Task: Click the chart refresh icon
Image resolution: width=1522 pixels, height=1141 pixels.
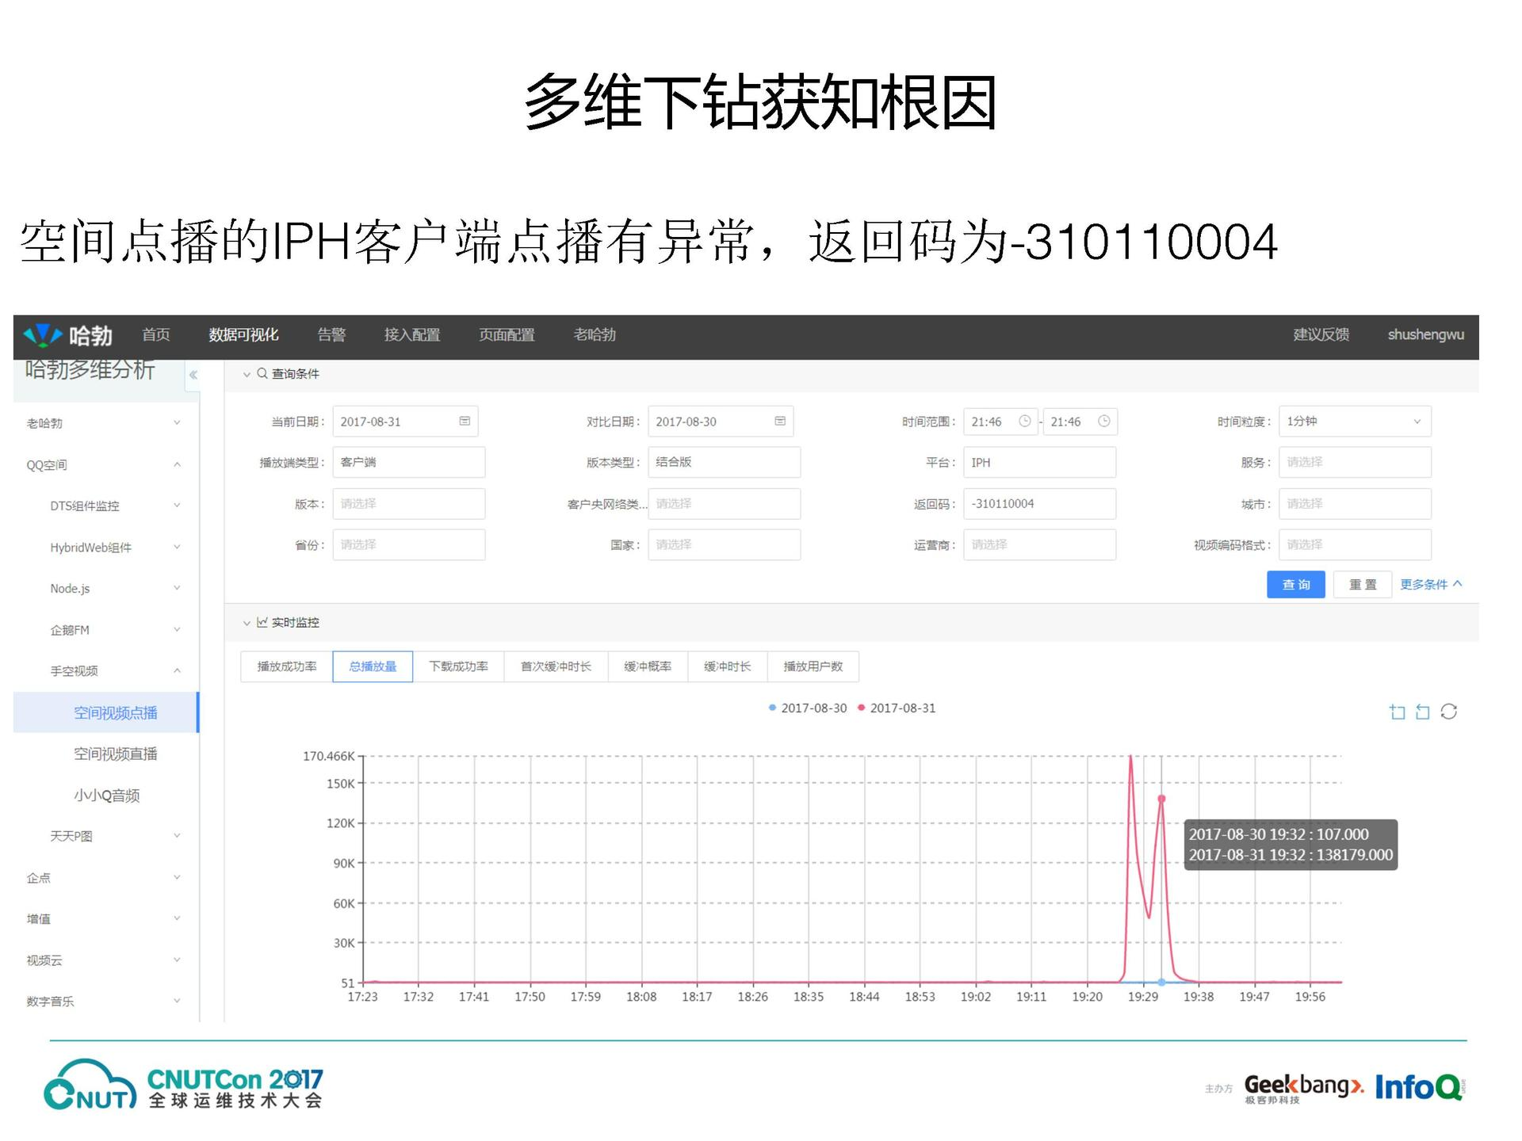Action: point(1448,712)
